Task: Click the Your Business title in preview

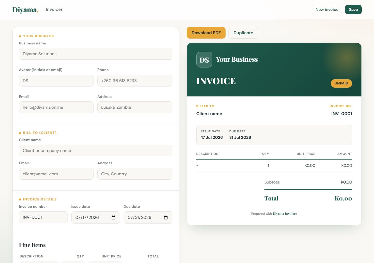Action: pyautogui.click(x=237, y=59)
